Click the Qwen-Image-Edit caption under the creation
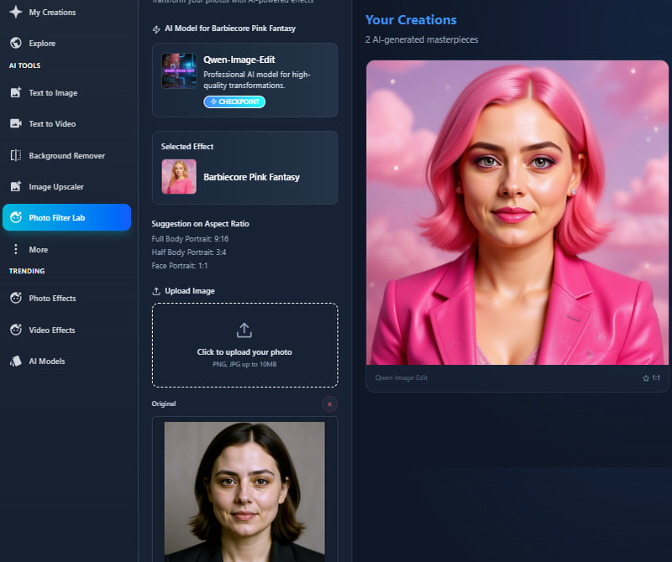Screen dimensions: 672x562 pyautogui.click(x=402, y=378)
